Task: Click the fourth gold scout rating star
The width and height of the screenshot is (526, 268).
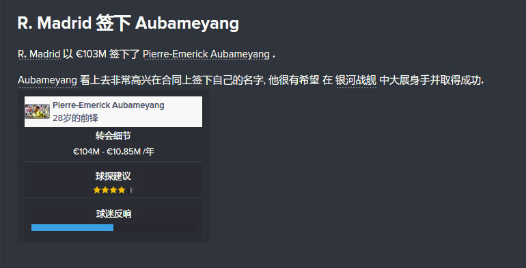Action: [122, 190]
